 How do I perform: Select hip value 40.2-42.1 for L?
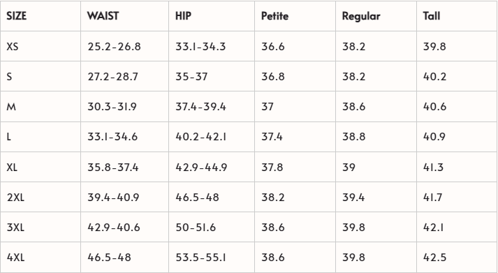[201, 137]
